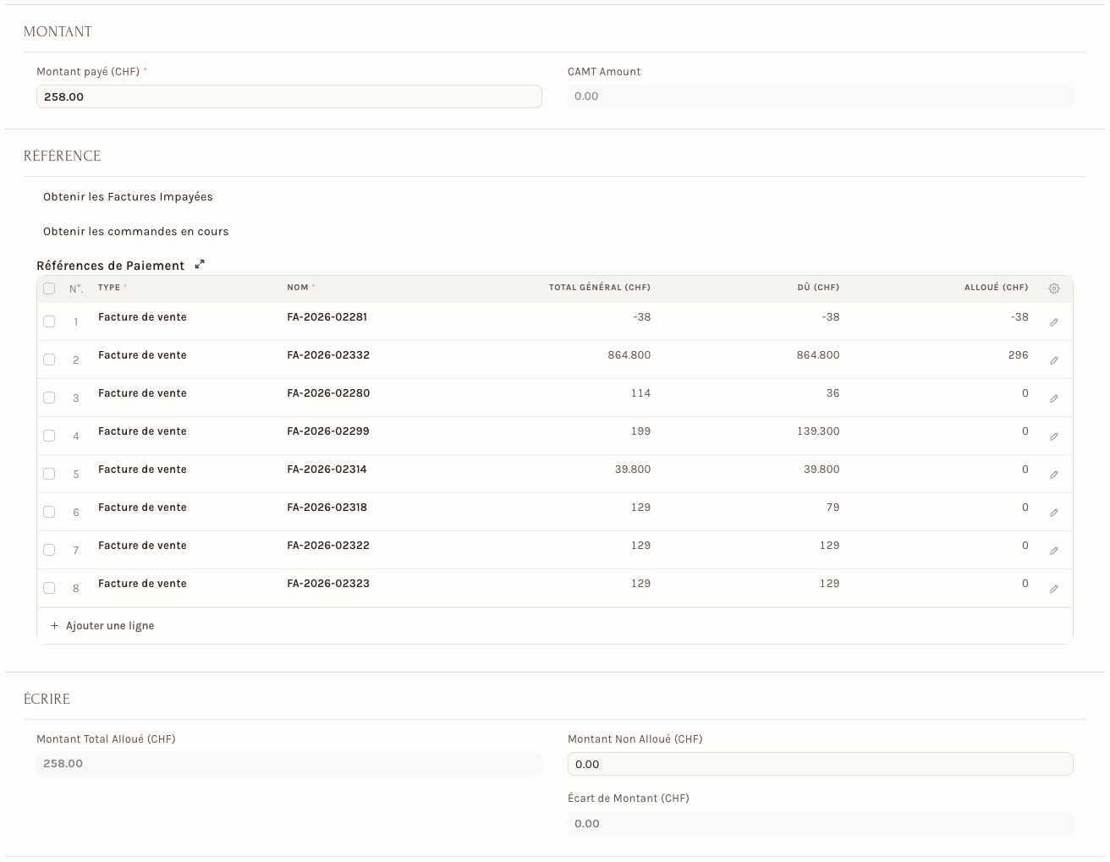This screenshot has height=862, width=1110.
Task: Click allocated value 296 in row 2
Action: (x=1018, y=355)
